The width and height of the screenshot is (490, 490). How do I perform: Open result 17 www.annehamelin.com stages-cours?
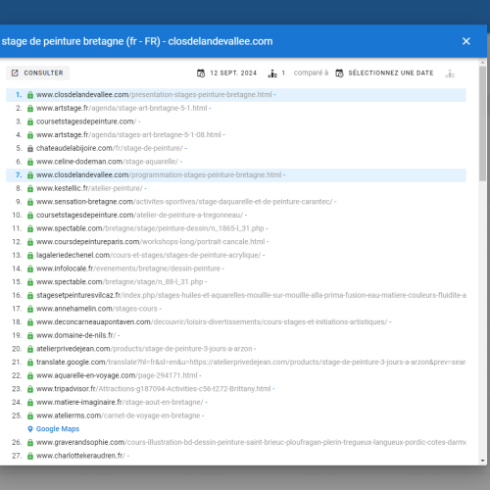(97, 309)
